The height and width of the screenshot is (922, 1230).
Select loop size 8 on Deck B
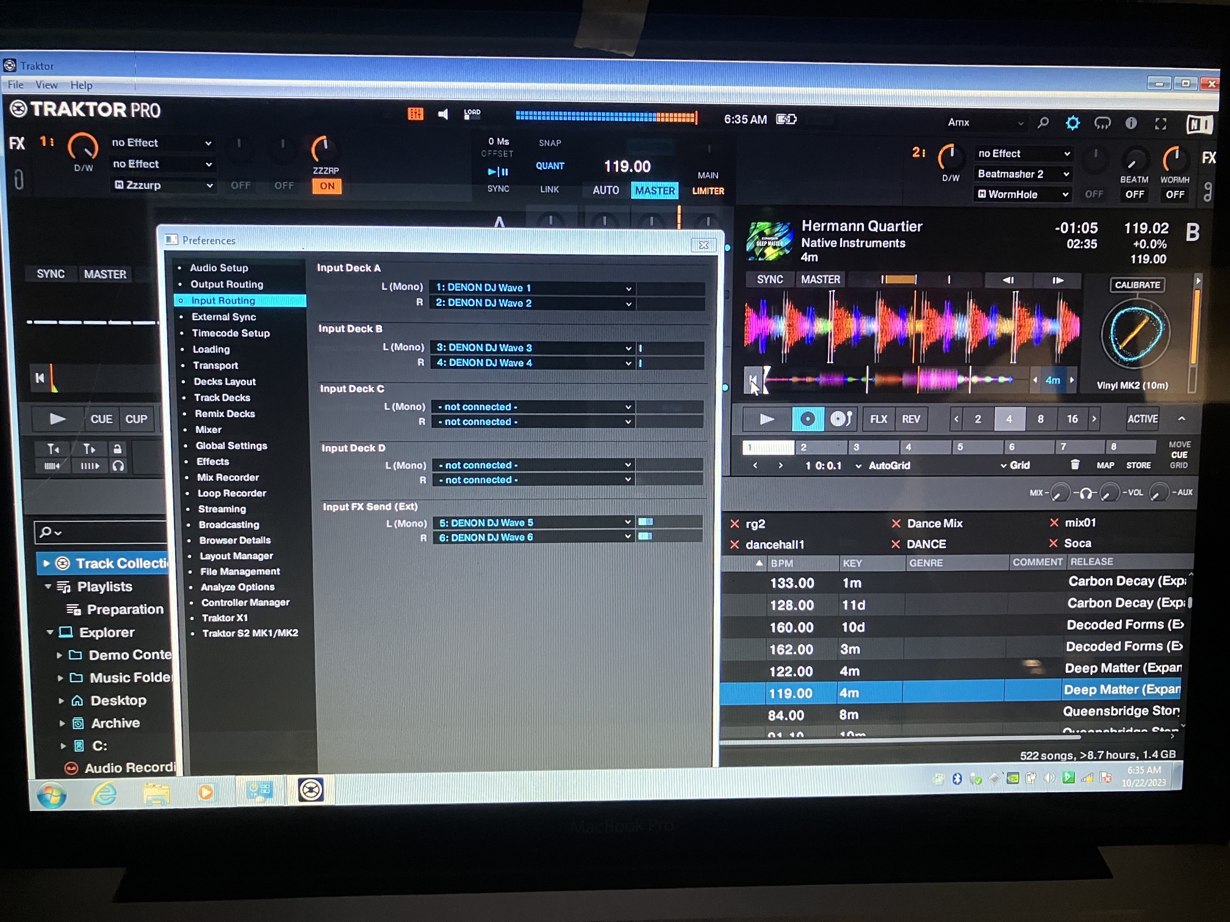pyautogui.click(x=1040, y=420)
